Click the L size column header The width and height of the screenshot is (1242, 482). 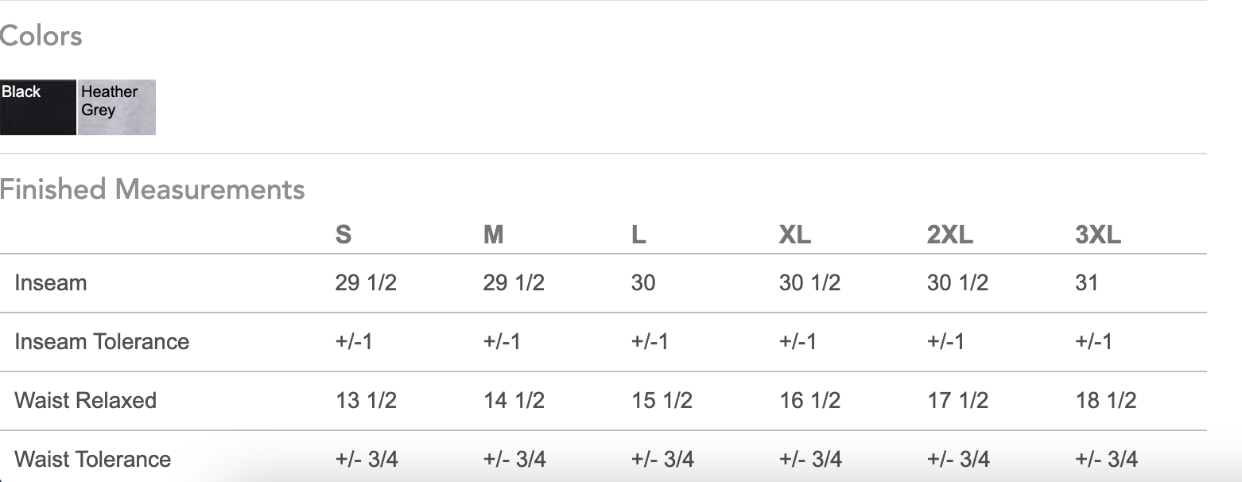pyautogui.click(x=638, y=235)
